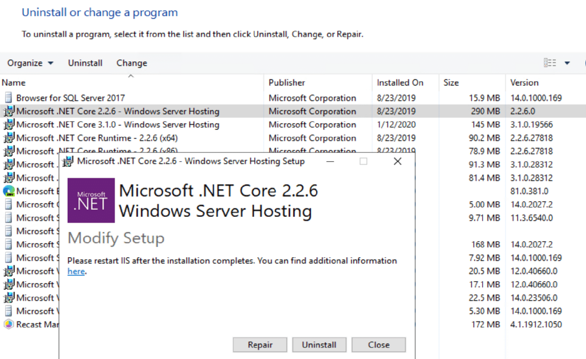Viewport: 586px width, 359px height.
Task: Click the Microsoft Edge Dev icon in program list
Action: 9,191
